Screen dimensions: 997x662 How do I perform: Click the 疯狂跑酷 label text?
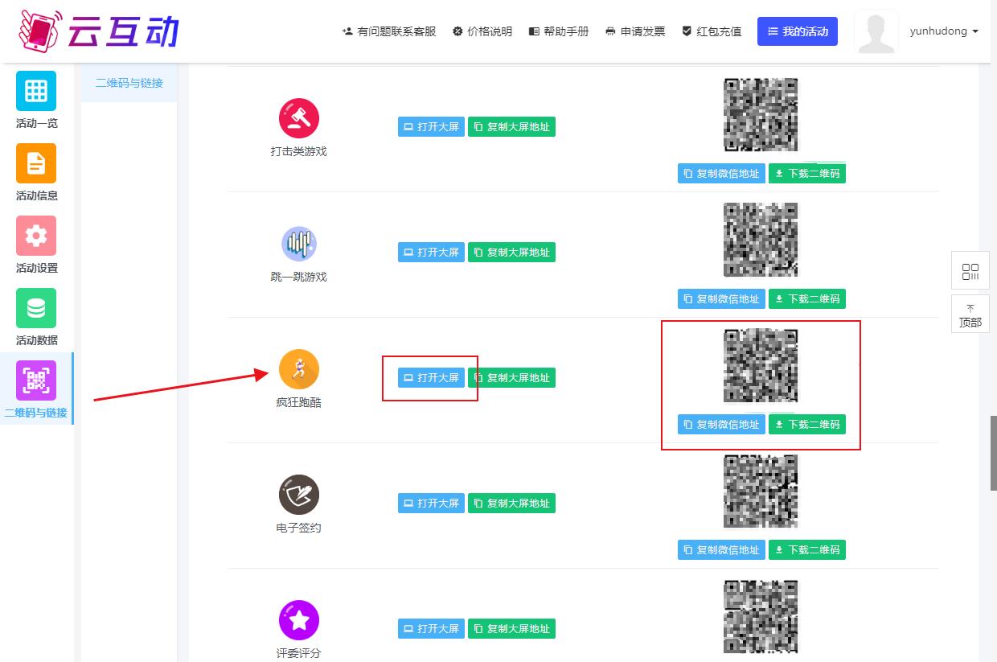(299, 402)
